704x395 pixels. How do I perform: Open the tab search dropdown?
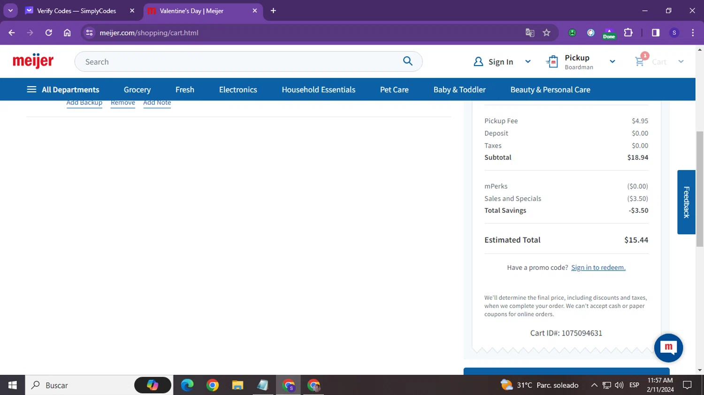click(x=10, y=10)
